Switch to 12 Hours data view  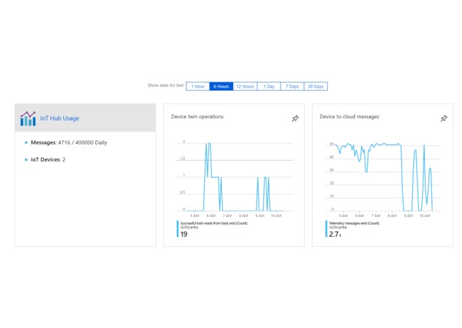point(245,86)
